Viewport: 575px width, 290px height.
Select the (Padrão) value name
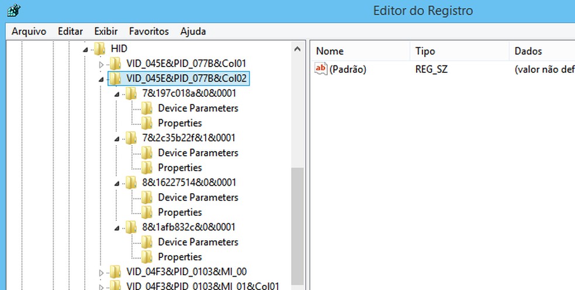(348, 69)
